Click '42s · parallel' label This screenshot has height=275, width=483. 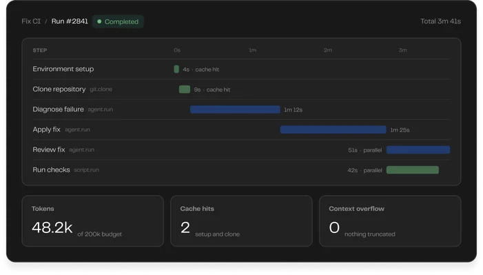pos(364,170)
